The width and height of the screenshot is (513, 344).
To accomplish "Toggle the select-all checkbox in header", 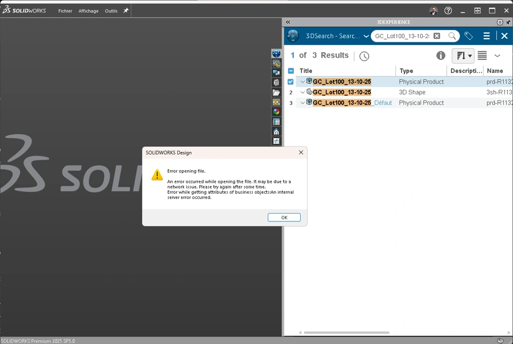I will [x=291, y=71].
